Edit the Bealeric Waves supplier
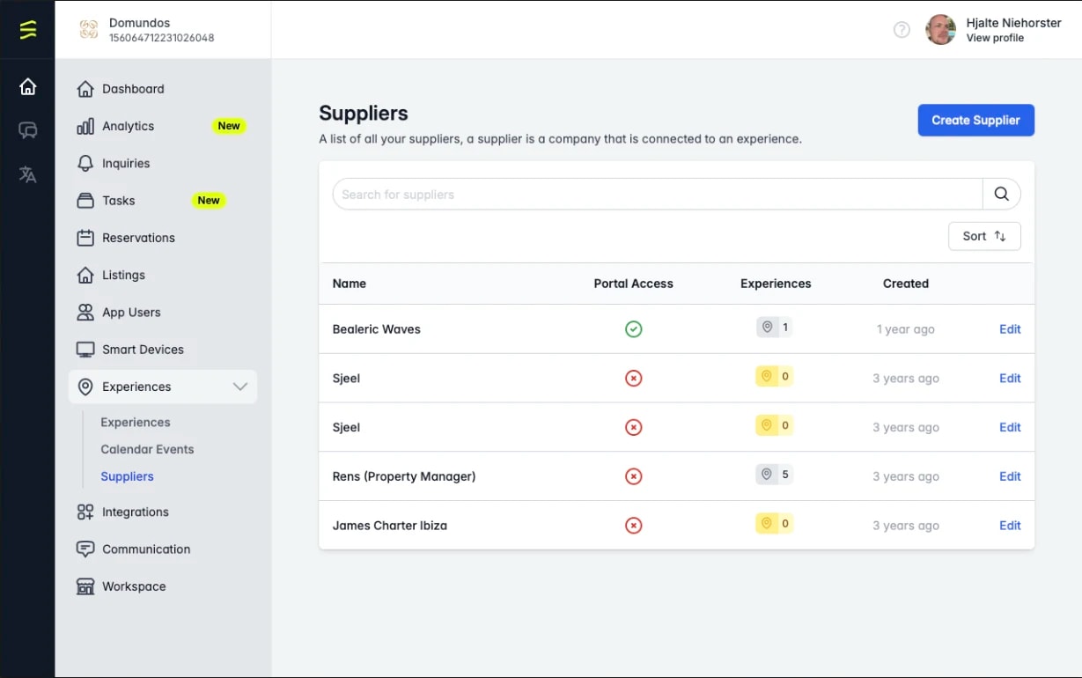1082x678 pixels. (x=1010, y=329)
